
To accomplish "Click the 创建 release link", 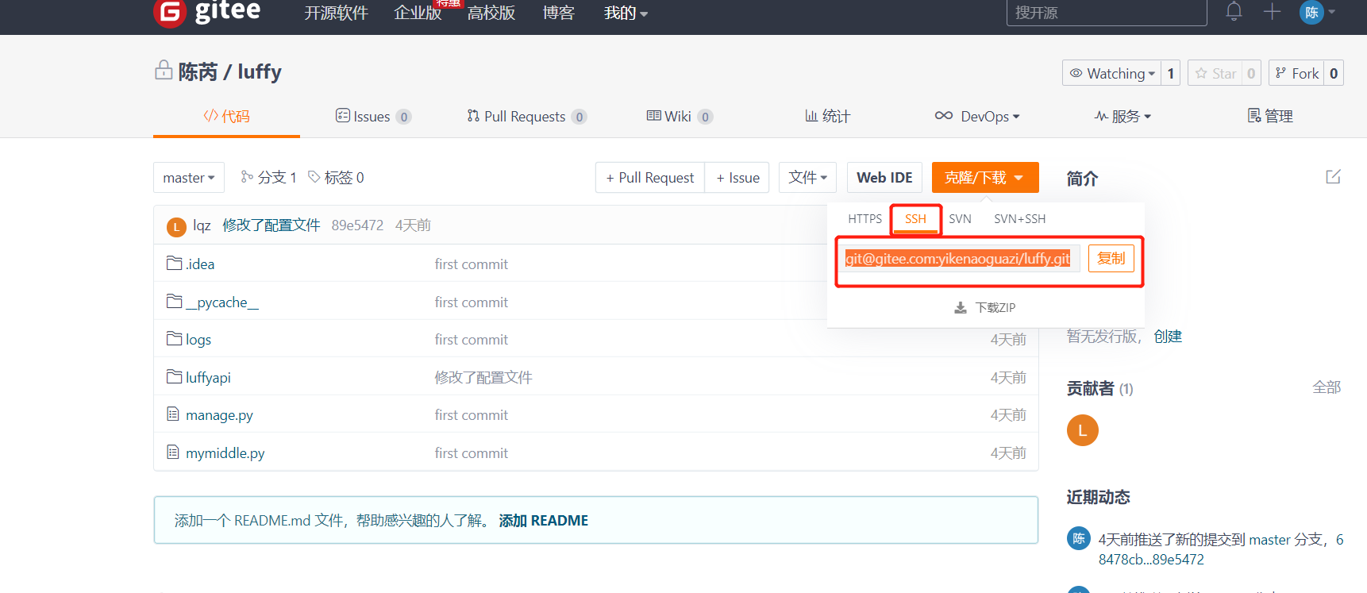I will pos(1168,337).
